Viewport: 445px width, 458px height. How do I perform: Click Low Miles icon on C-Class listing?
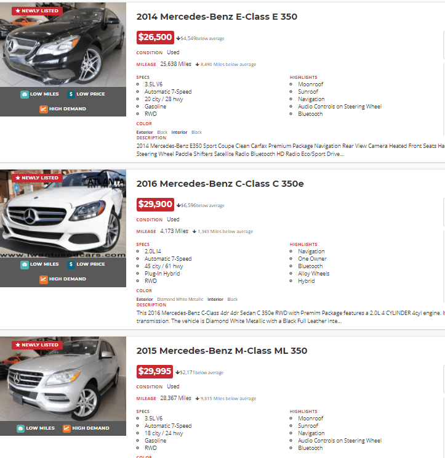pyautogui.click(x=25, y=264)
